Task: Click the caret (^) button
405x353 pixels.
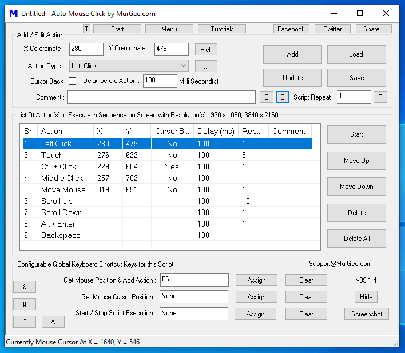Action: pos(25,322)
